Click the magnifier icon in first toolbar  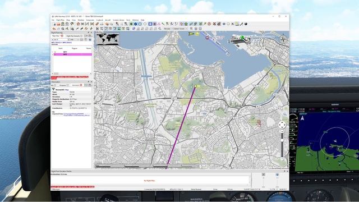pyautogui.click(x=117, y=24)
